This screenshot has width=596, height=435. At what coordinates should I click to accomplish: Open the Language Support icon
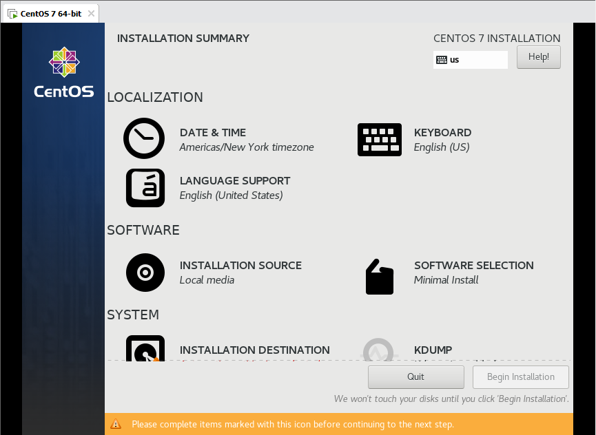(x=145, y=188)
